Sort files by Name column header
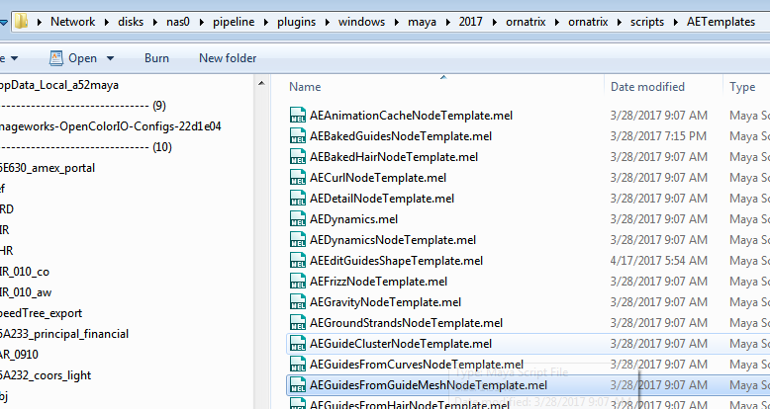The height and width of the screenshot is (409, 770). pyautogui.click(x=305, y=87)
